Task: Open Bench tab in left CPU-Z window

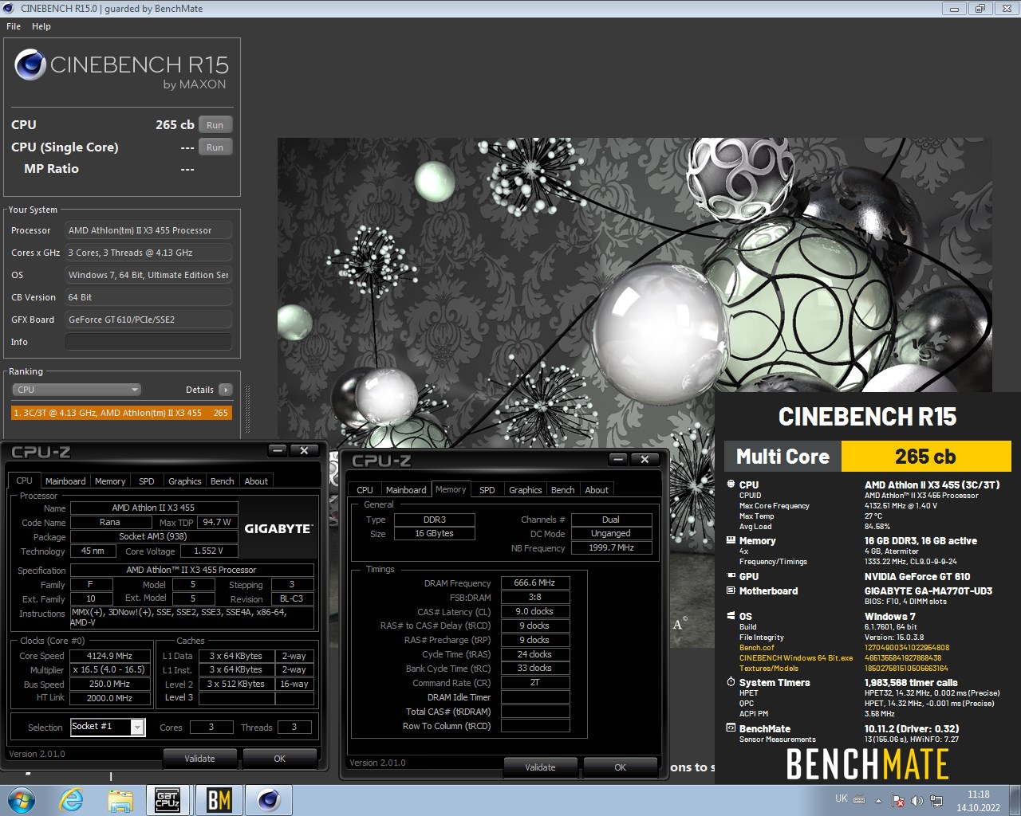Action: click(x=222, y=481)
